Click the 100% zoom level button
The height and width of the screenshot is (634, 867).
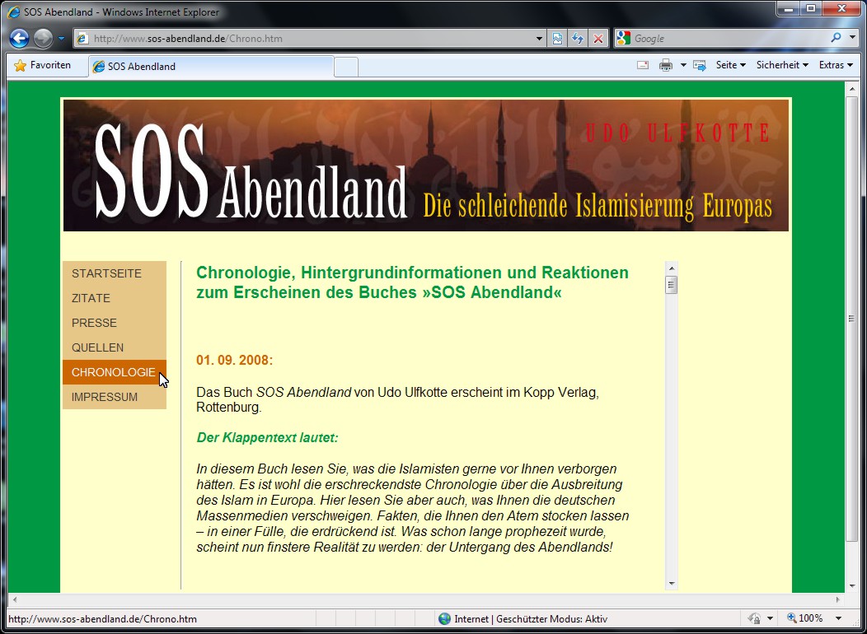[805, 618]
